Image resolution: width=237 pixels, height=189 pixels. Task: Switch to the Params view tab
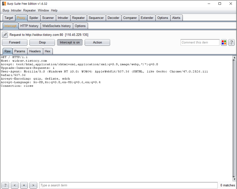[20, 51]
